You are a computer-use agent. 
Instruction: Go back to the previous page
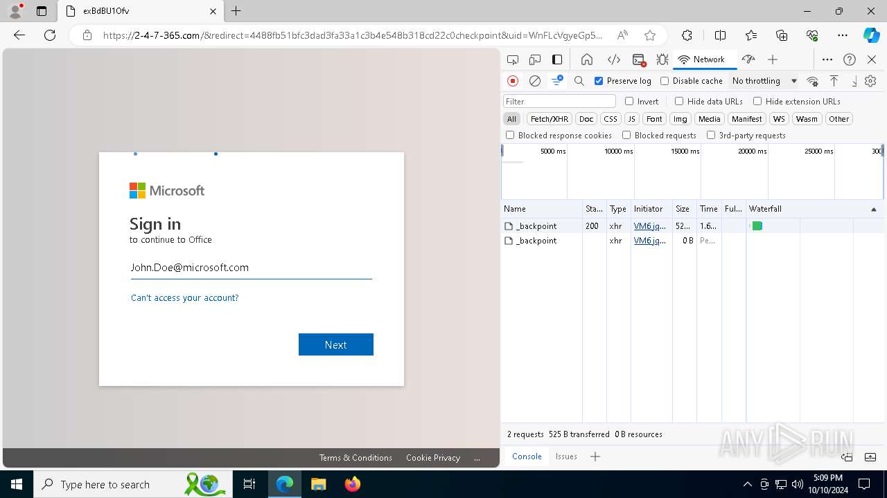(19, 35)
